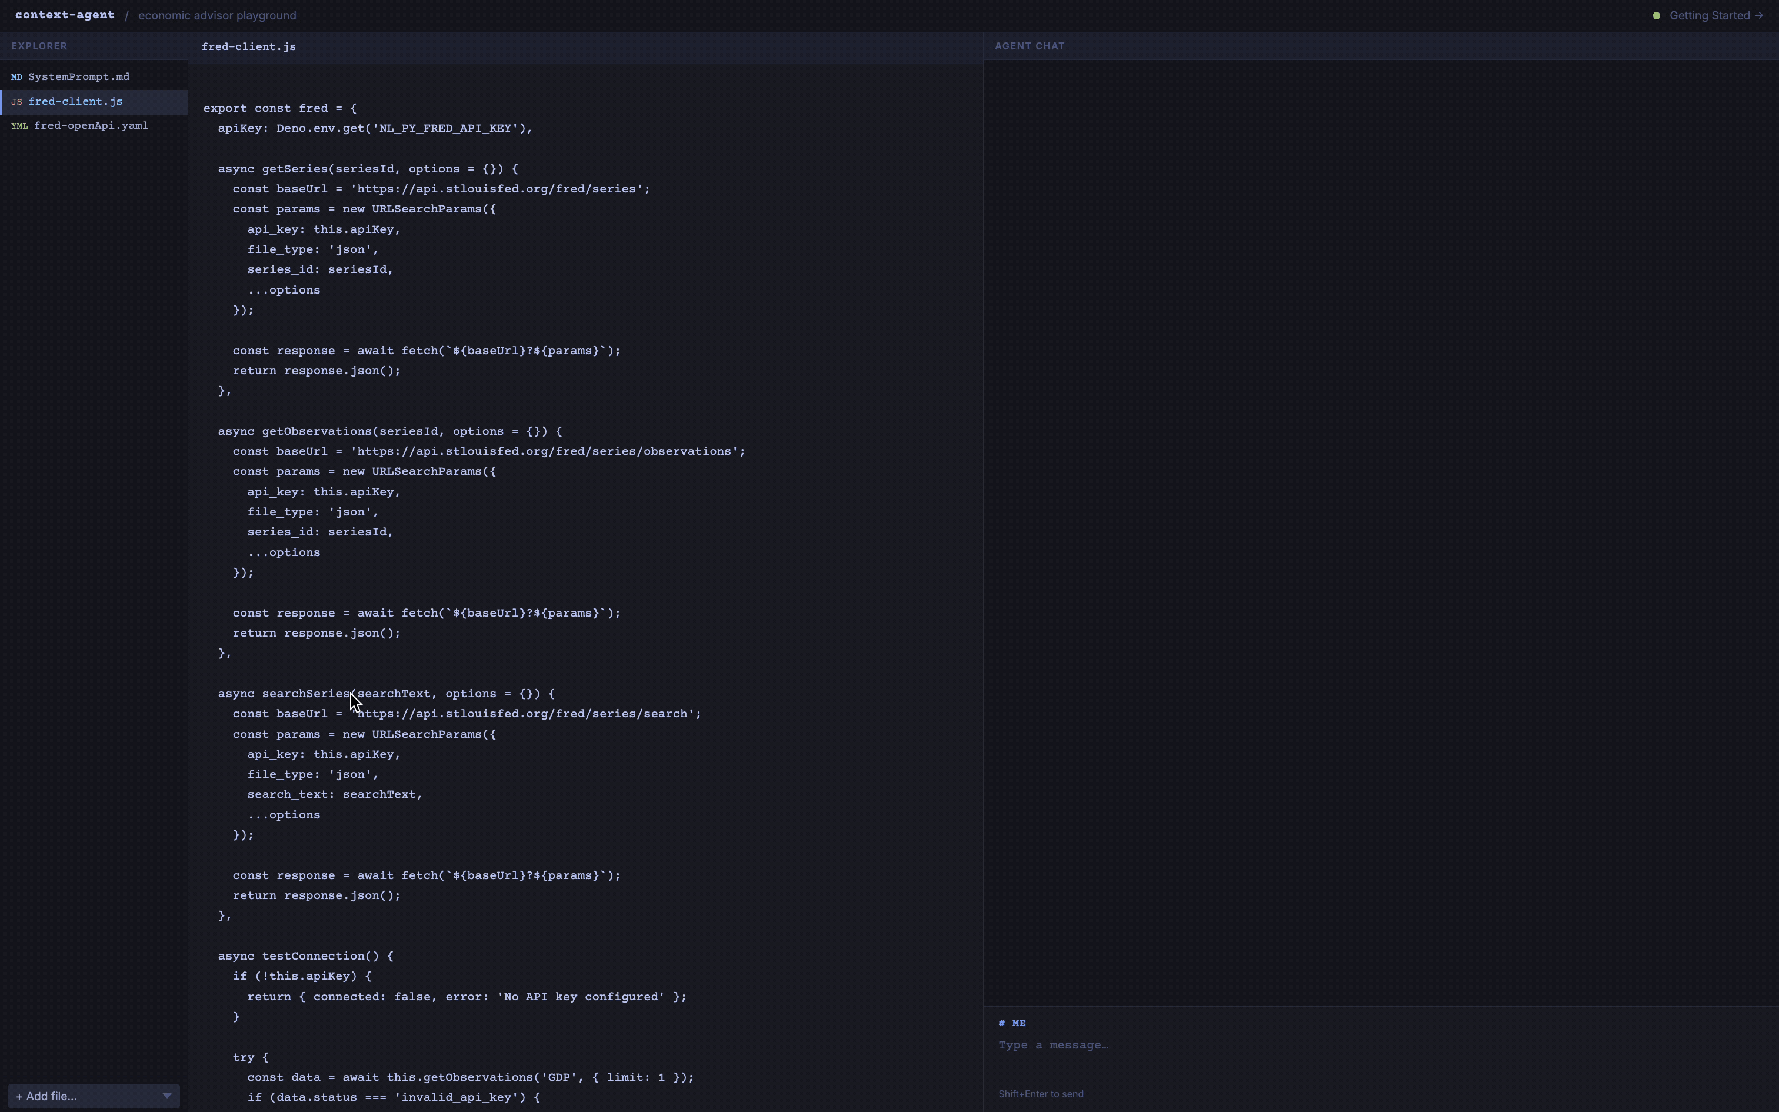Click the Shift+Enter to send hint

[x=1040, y=1094]
